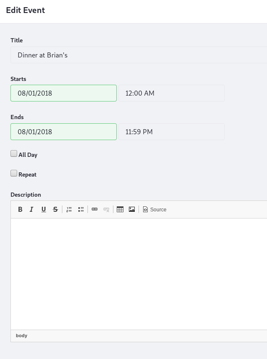Enable the All Day checkbox

(14, 153)
